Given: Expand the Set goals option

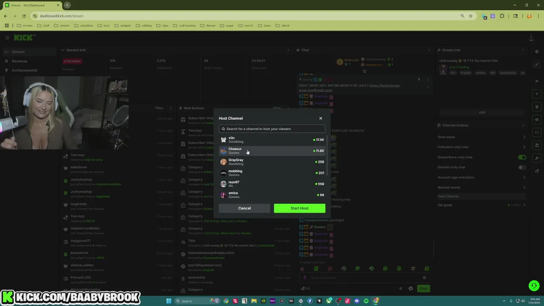Looking at the screenshot, I should click(x=482, y=205).
